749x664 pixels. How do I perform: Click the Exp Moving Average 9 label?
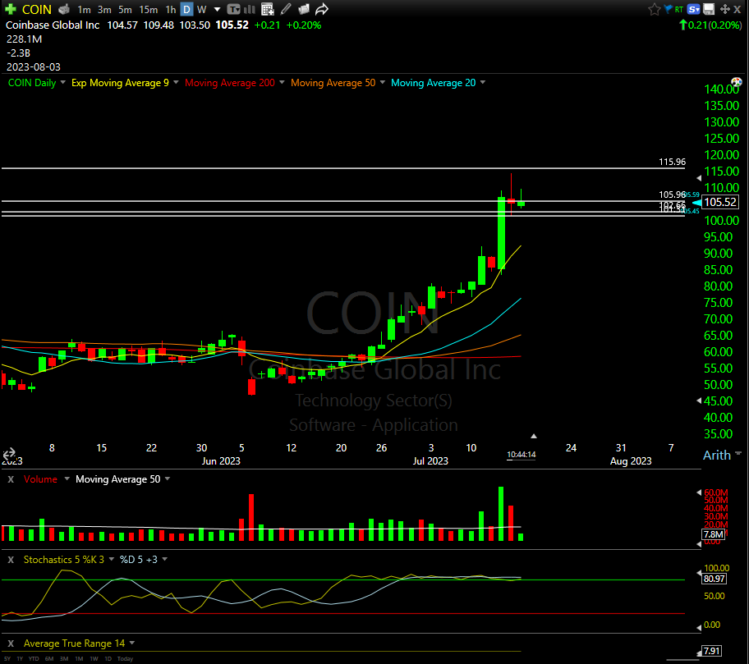pyautogui.click(x=120, y=83)
